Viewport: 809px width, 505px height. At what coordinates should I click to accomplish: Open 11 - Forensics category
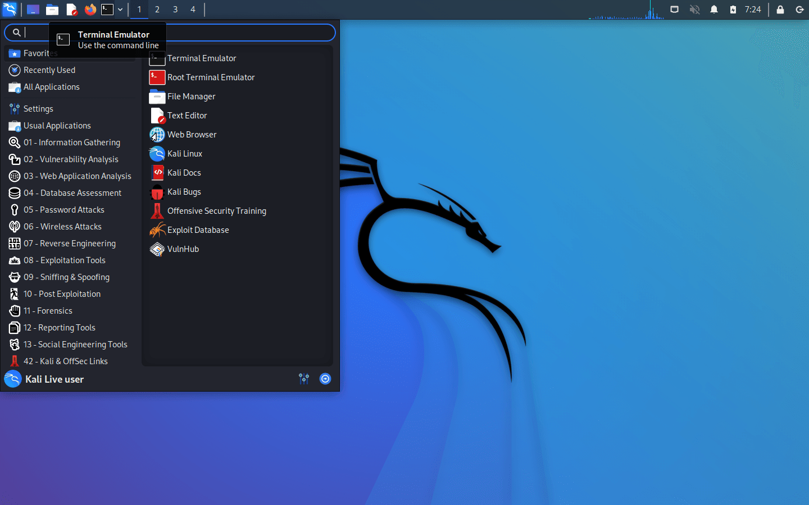[x=71, y=311]
